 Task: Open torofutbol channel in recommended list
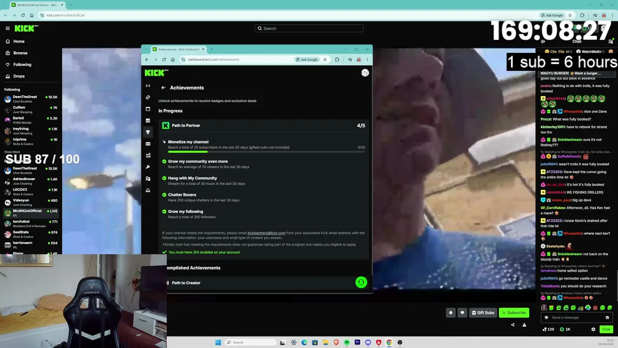coord(31,223)
